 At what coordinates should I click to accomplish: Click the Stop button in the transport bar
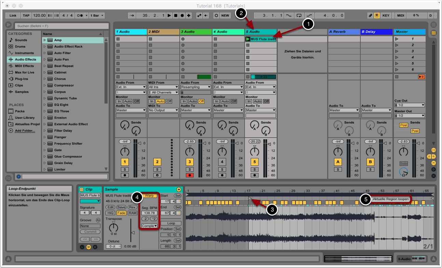[176, 16]
